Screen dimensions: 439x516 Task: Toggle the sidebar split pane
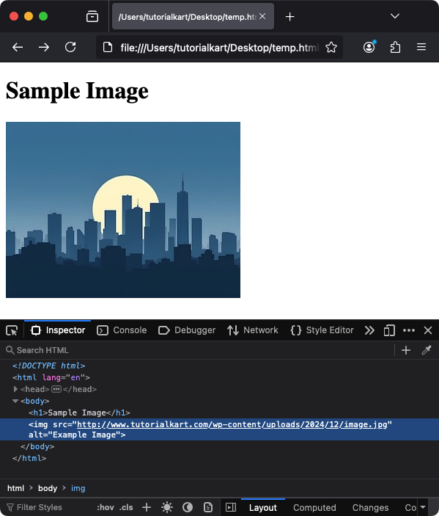[x=231, y=507]
